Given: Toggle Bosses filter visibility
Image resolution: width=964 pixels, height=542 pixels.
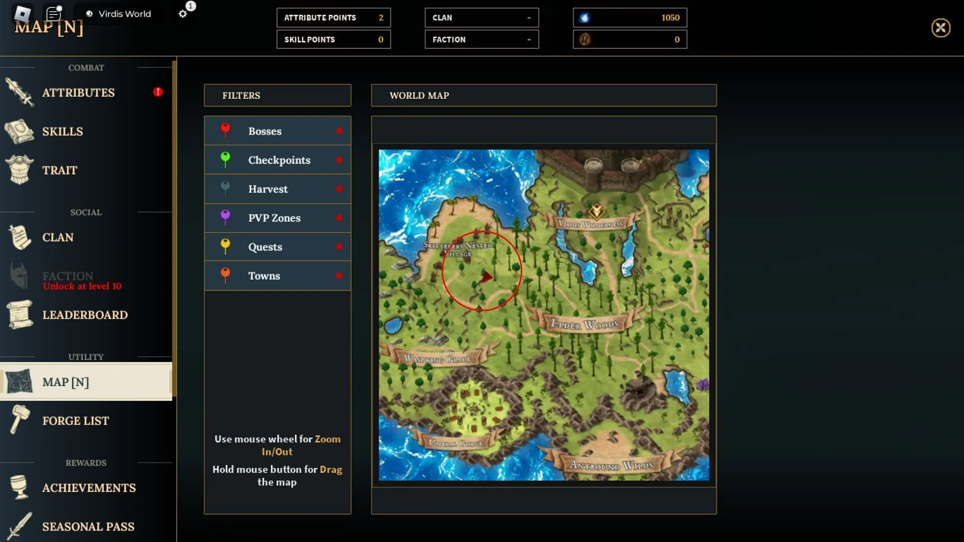Looking at the screenshot, I should [338, 130].
